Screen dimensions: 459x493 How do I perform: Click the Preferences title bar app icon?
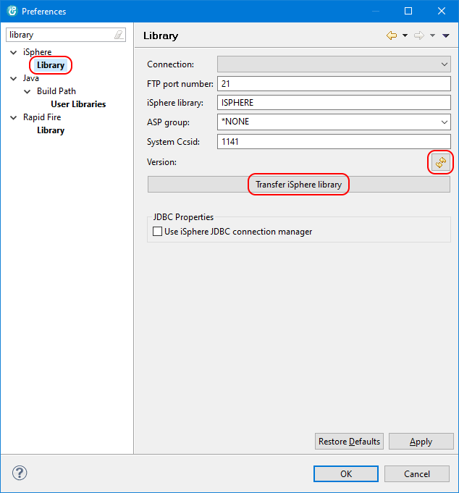coord(12,11)
